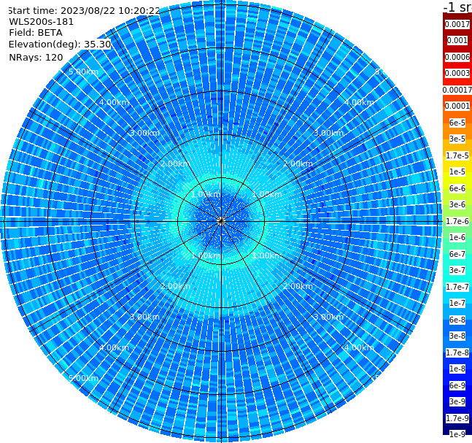Click the 3e-6 colorbar label
The image size is (472, 443).
click(457, 204)
